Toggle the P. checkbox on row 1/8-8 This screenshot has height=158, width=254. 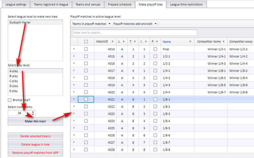pos(155,149)
